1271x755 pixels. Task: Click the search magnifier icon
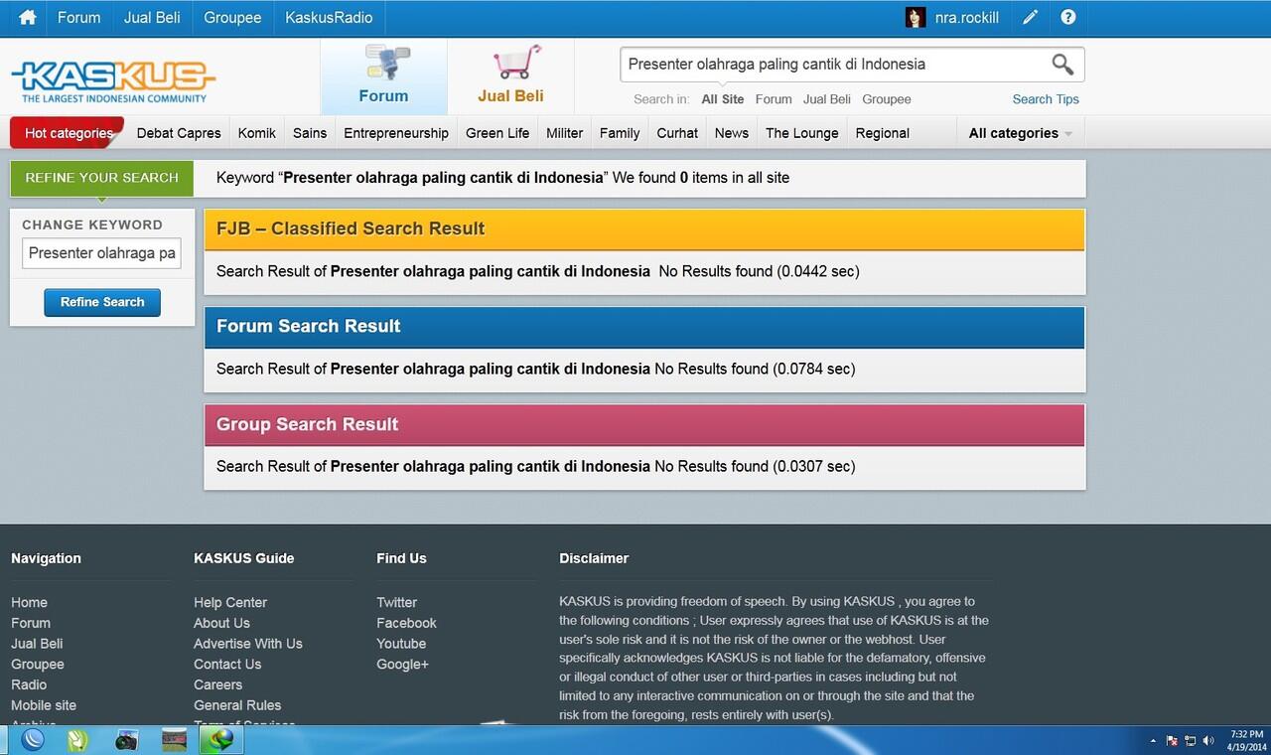[1062, 65]
